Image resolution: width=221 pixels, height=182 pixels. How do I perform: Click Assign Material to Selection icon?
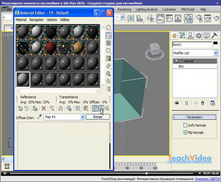click(x=35, y=108)
